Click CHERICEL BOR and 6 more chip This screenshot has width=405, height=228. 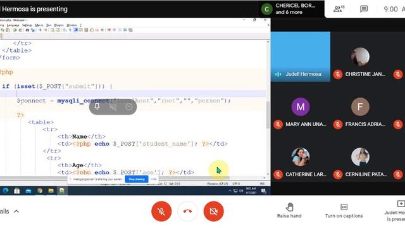(x=291, y=9)
